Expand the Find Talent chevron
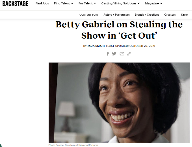 72,3
